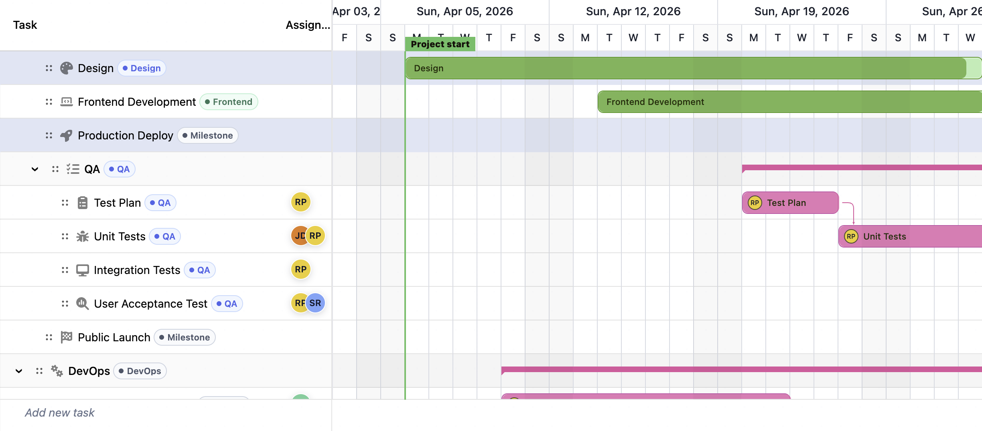Click the laptop icon beside Frontend Development

coord(67,102)
